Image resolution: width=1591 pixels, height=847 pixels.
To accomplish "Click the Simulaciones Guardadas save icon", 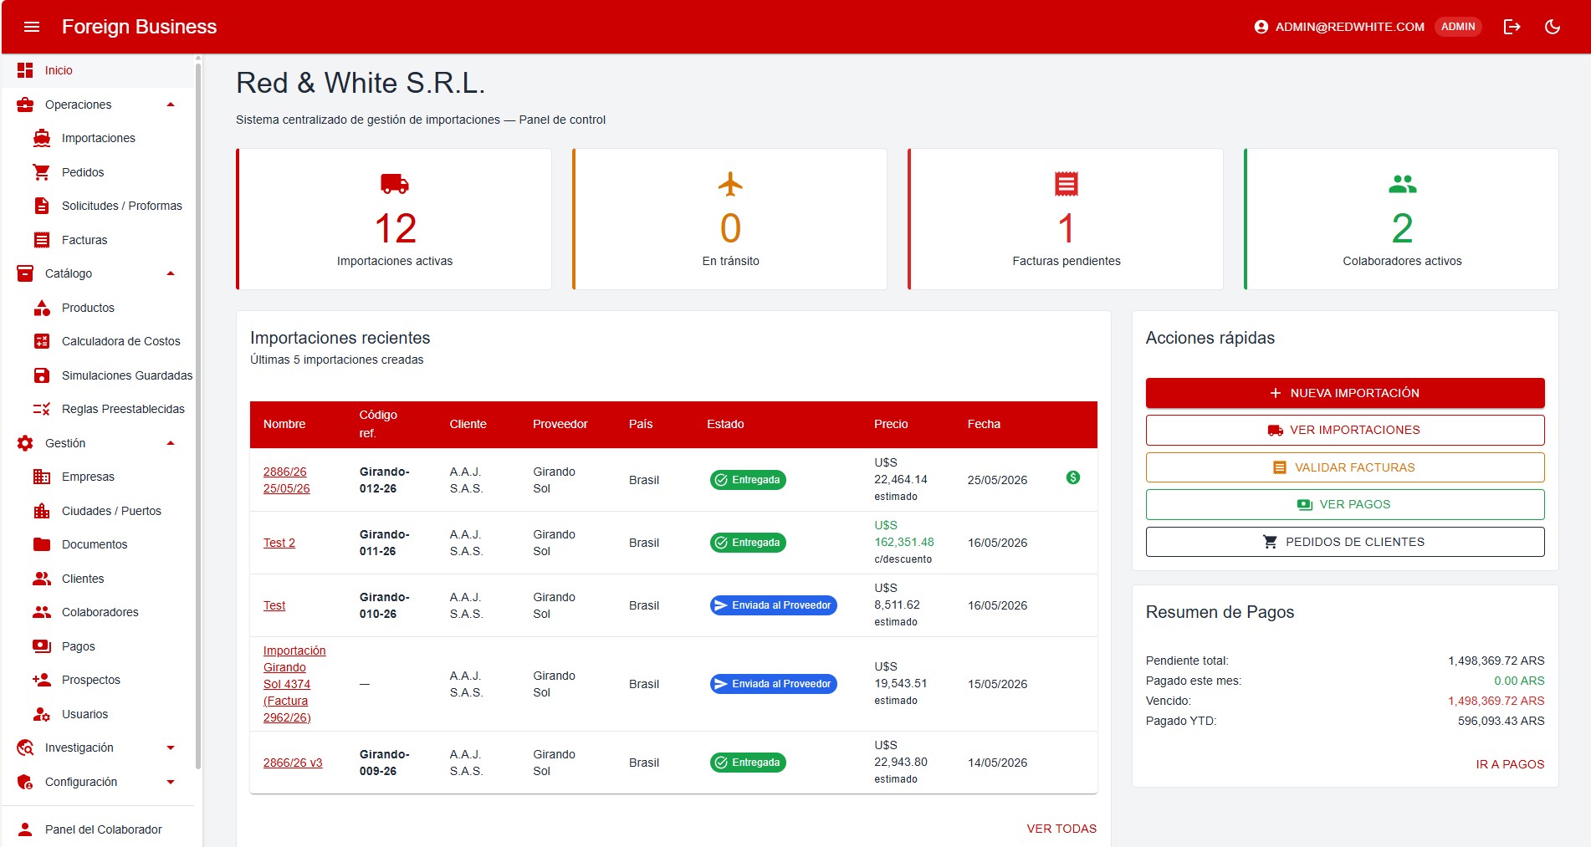I will [42, 375].
